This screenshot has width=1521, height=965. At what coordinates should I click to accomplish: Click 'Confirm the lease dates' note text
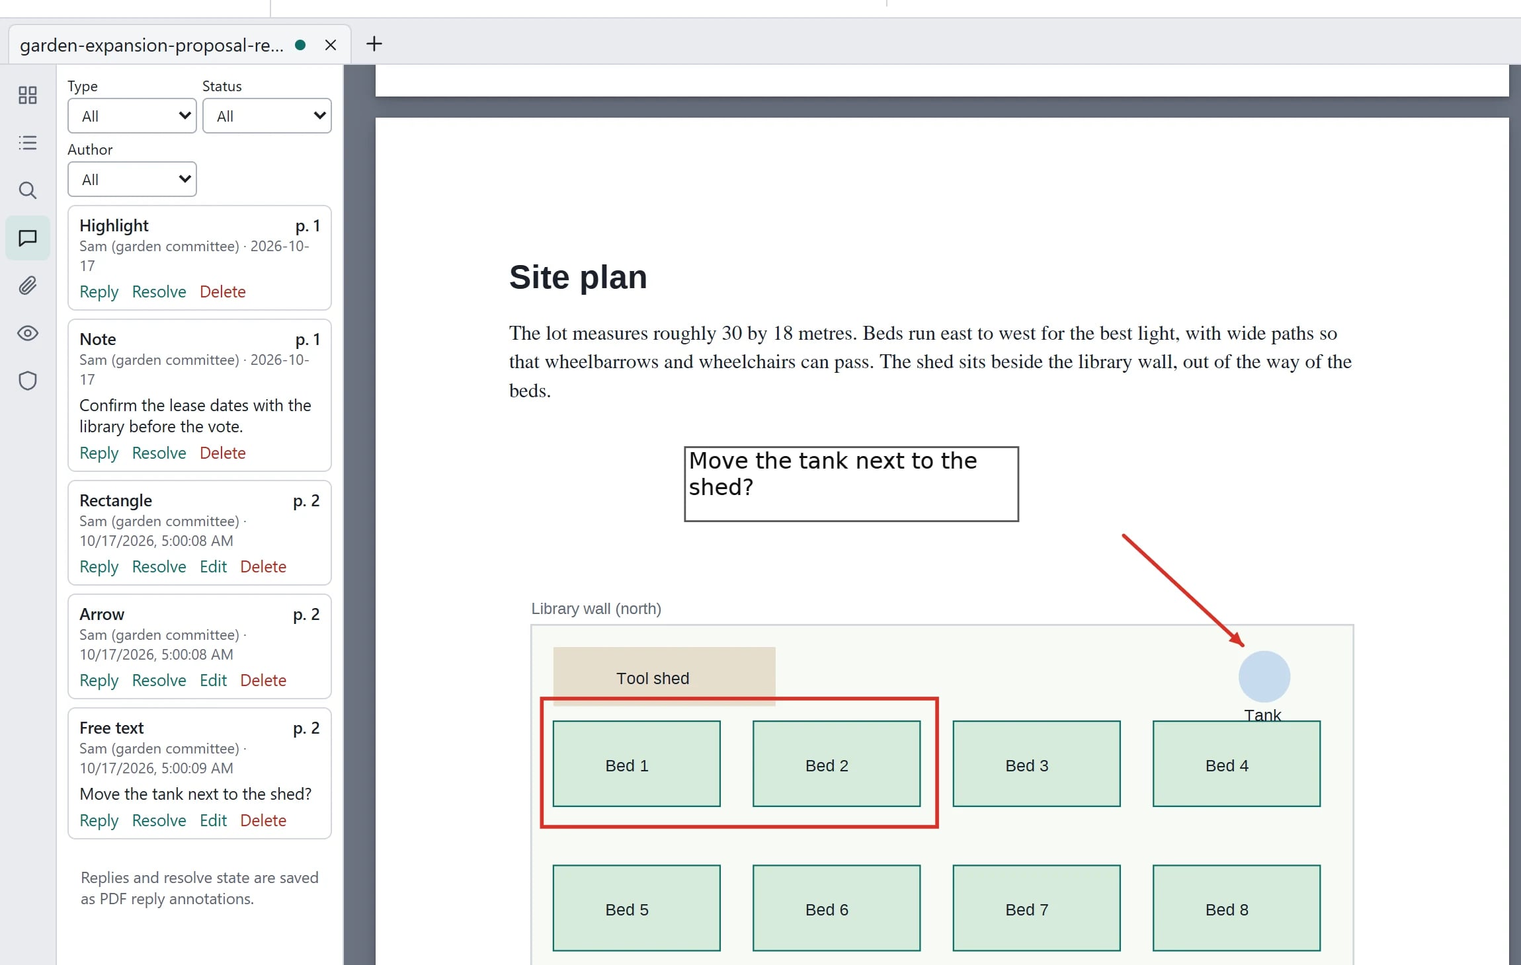click(x=195, y=416)
